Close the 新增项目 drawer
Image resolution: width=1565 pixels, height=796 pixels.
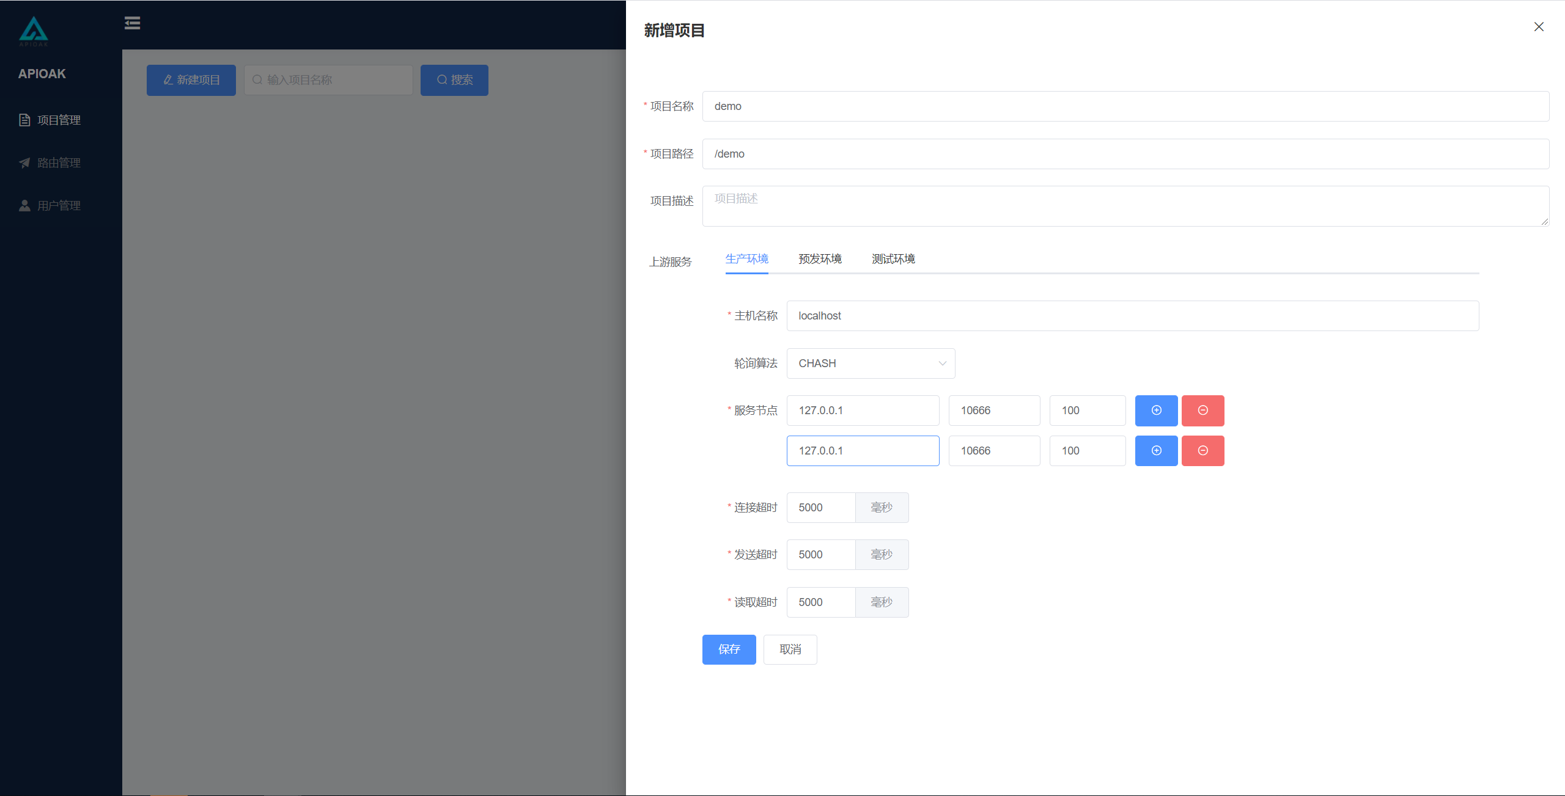coord(1539,27)
